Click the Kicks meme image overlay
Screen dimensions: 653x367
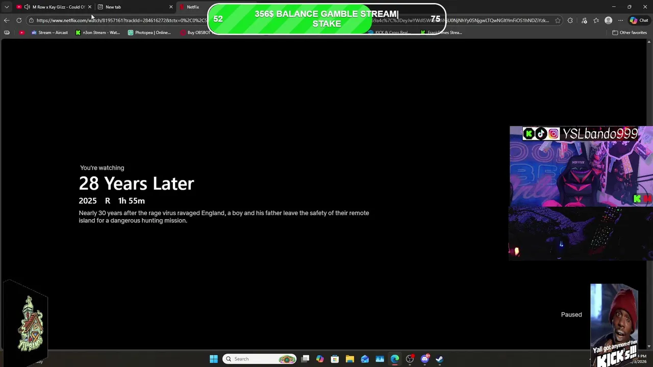click(x=614, y=325)
